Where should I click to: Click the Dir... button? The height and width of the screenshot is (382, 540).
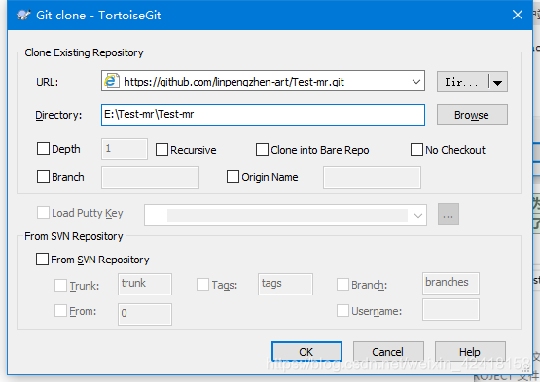tap(462, 82)
